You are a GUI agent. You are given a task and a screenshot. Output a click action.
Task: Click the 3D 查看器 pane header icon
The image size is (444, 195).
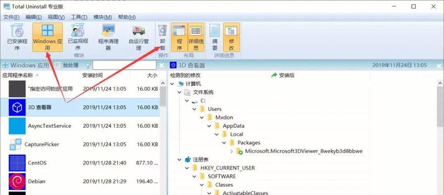(172, 65)
